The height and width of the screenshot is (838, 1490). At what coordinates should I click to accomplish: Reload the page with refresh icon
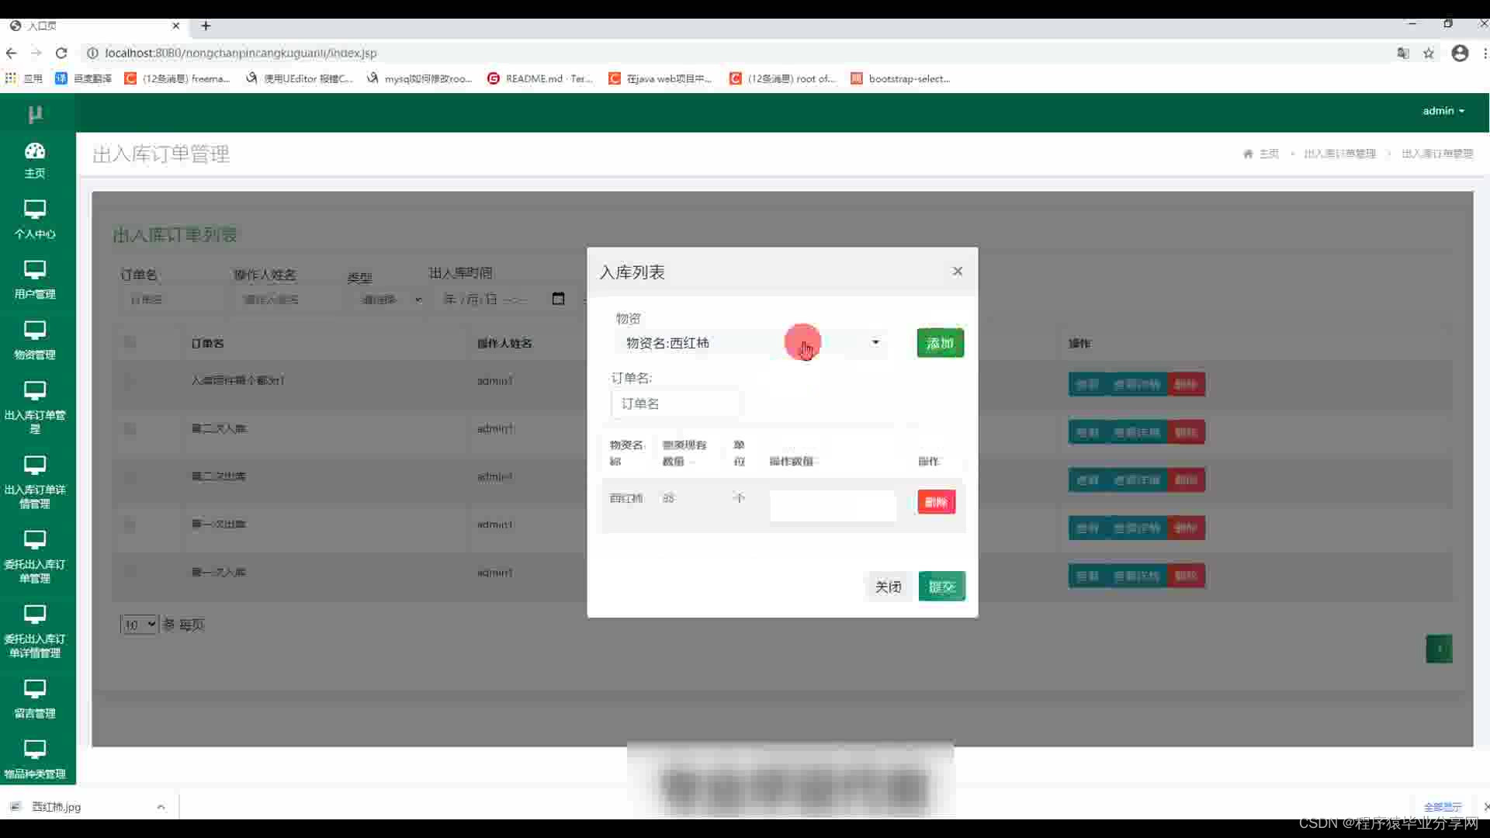point(61,54)
